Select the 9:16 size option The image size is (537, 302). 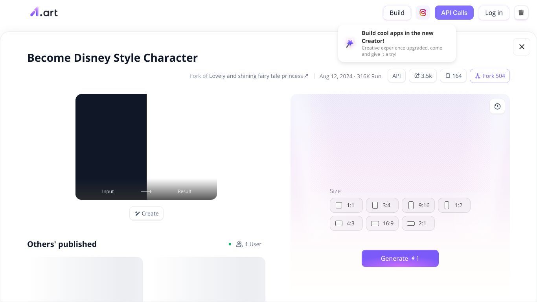pyautogui.click(x=418, y=205)
